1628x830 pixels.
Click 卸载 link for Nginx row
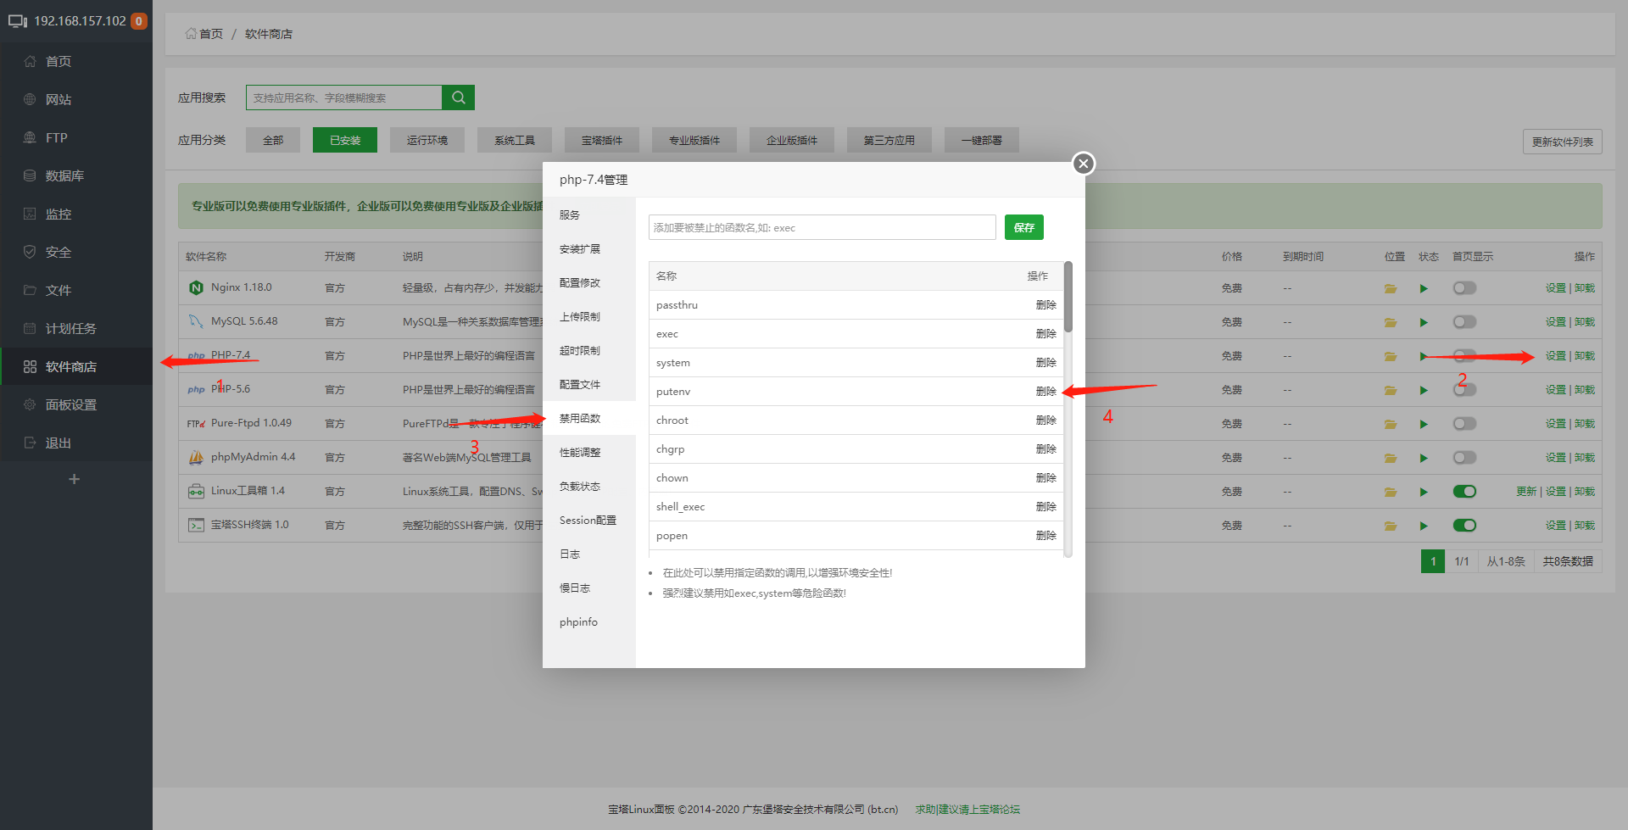pos(1585,288)
